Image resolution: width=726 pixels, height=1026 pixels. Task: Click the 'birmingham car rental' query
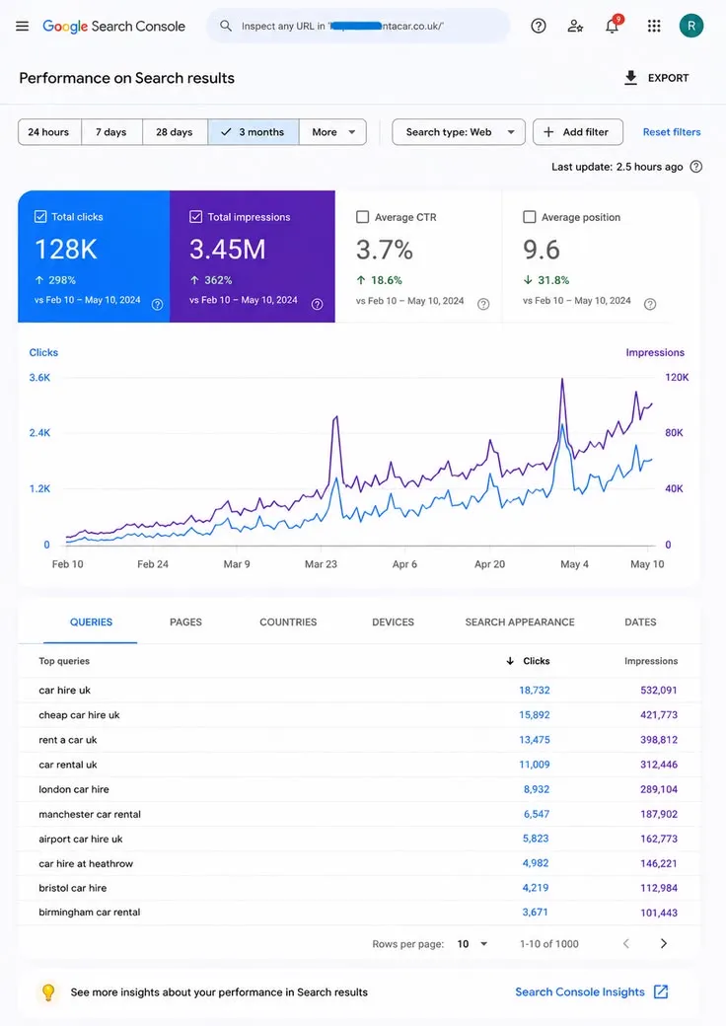point(90,913)
